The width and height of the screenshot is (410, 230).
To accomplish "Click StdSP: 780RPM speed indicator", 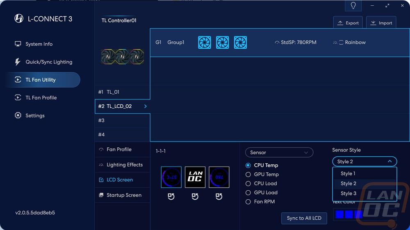I will [x=296, y=42].
